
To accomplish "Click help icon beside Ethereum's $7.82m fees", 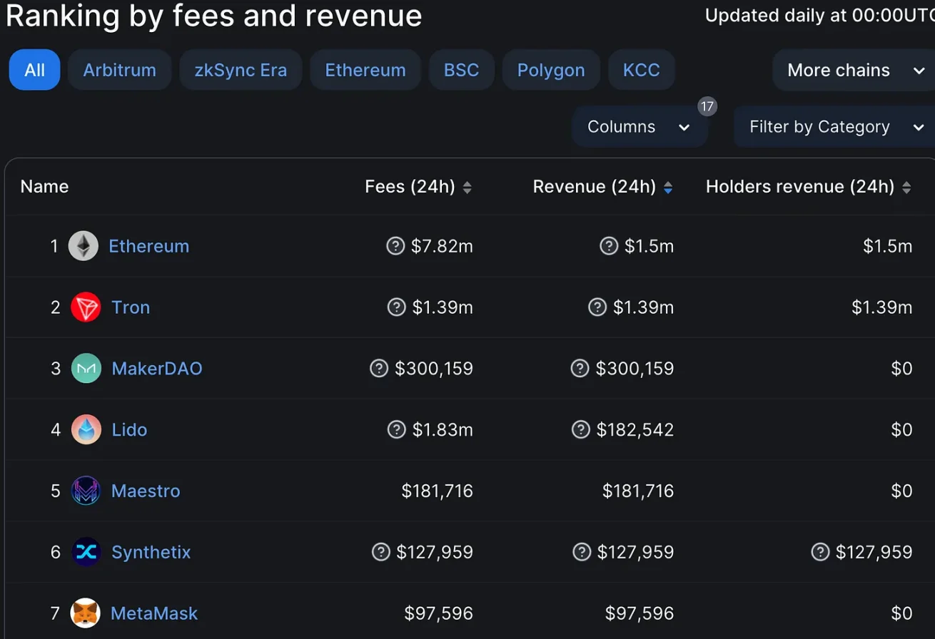I will point(395,246).
